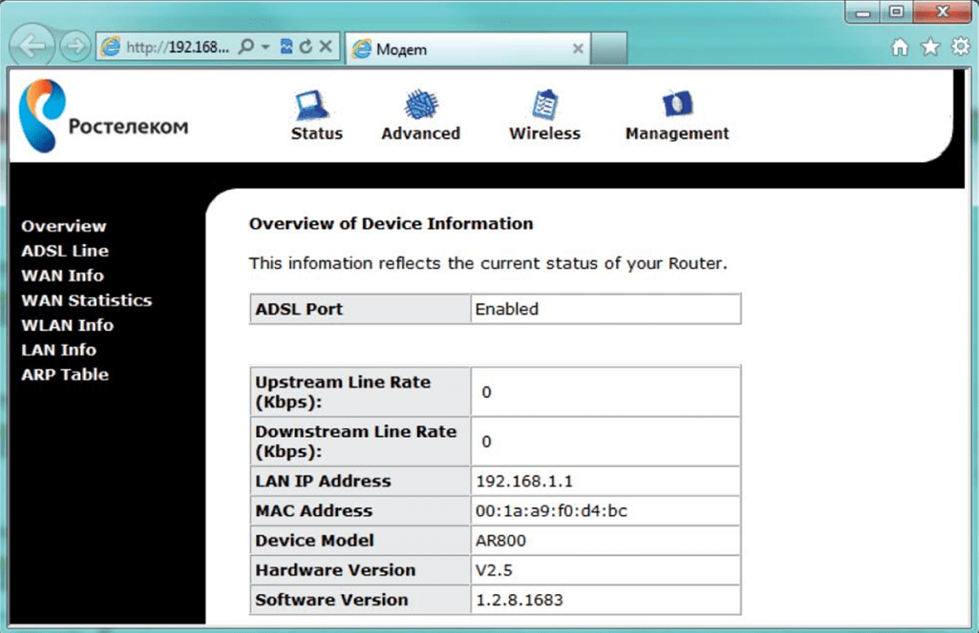Stop page loading with the X icon
979x633 pixels.
[325, 46]
